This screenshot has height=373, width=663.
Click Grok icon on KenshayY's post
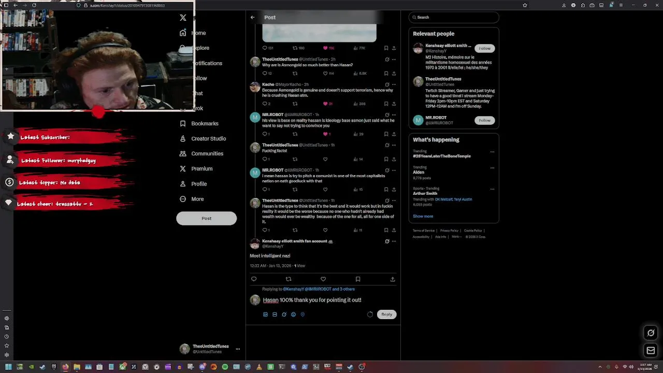point(387,241)
